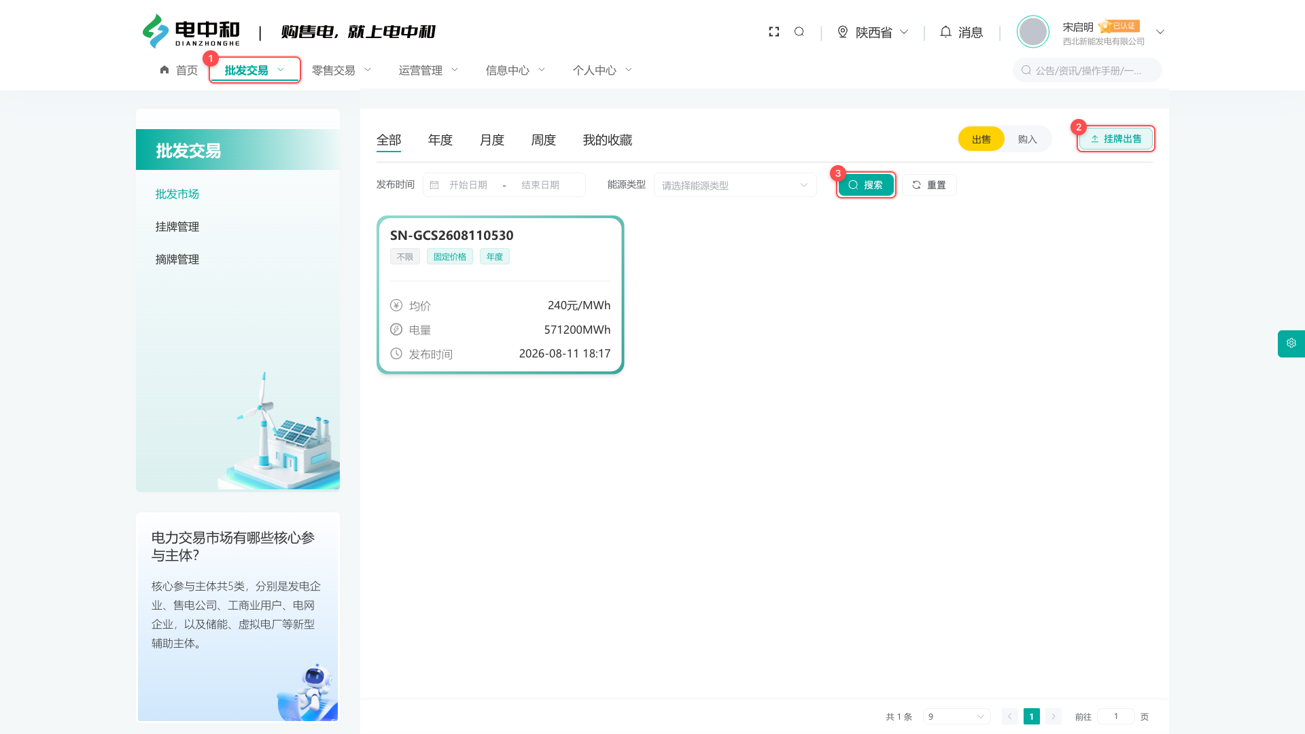Open the header search magnifier icon
The image size is (1305, 734).
tap(799, 32)
